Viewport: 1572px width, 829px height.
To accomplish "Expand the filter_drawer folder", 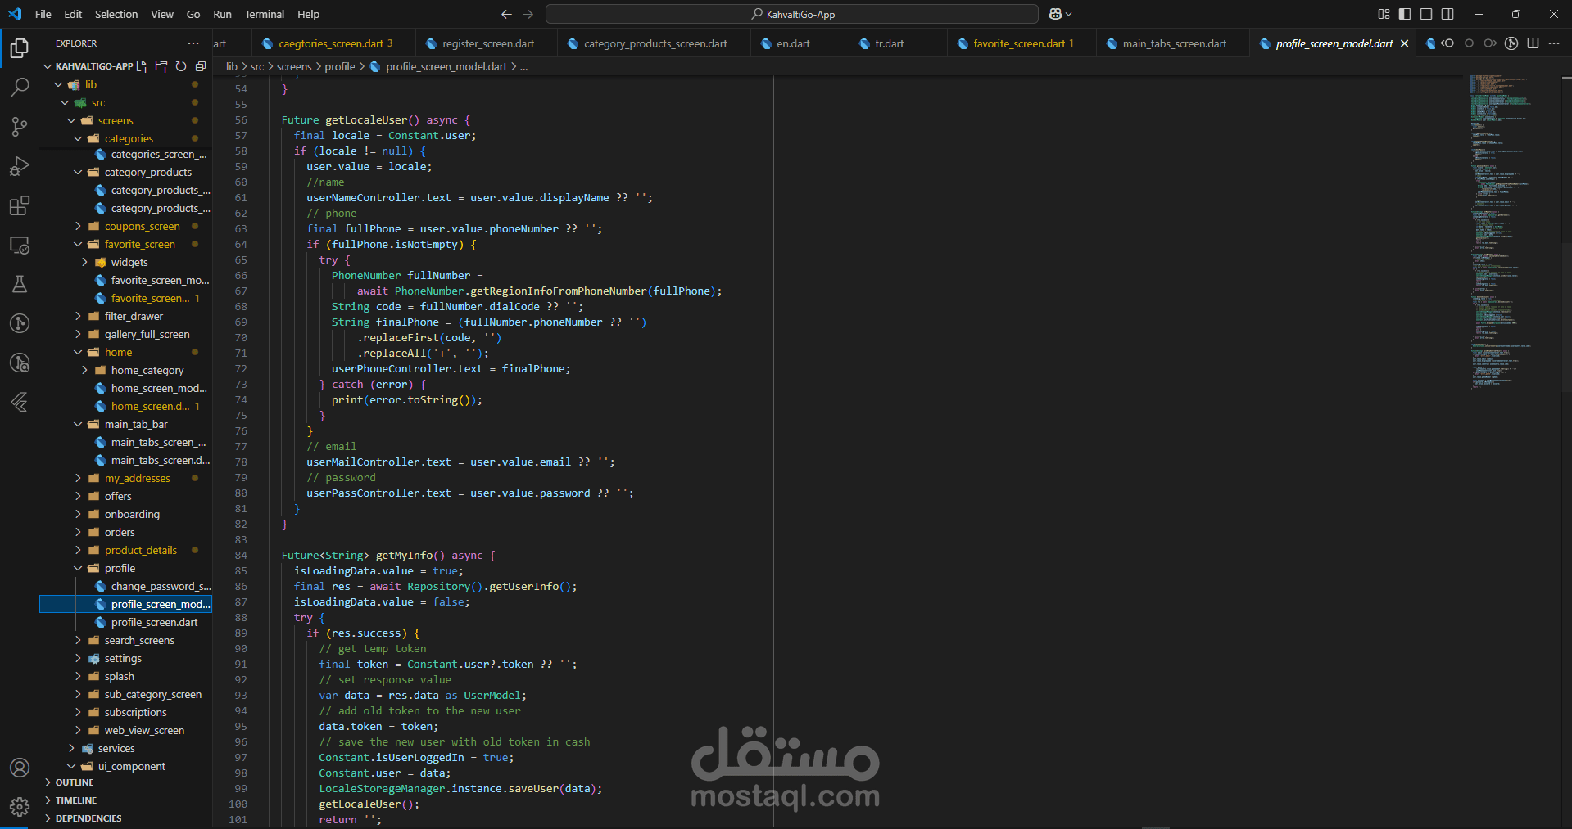I will point(79,317).
